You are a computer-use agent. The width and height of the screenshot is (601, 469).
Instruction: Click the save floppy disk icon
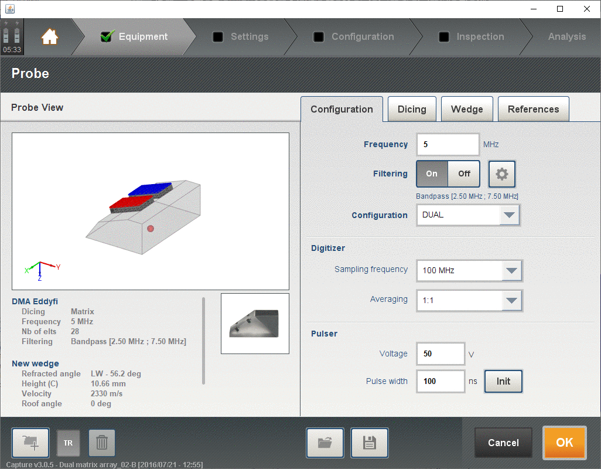click(370, 443)
